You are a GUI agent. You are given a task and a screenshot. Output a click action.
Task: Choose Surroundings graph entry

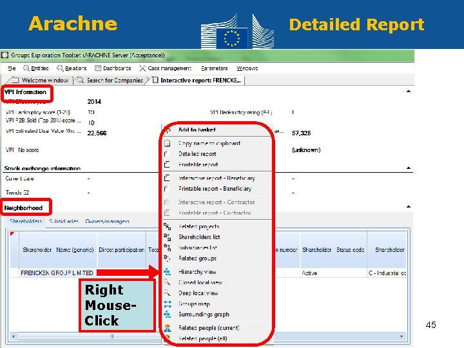point(204,314)
